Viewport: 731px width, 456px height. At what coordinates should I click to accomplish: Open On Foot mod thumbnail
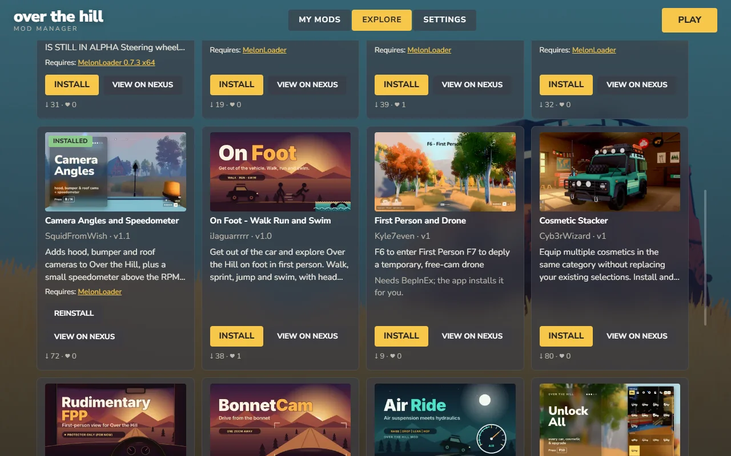[280, 172]
